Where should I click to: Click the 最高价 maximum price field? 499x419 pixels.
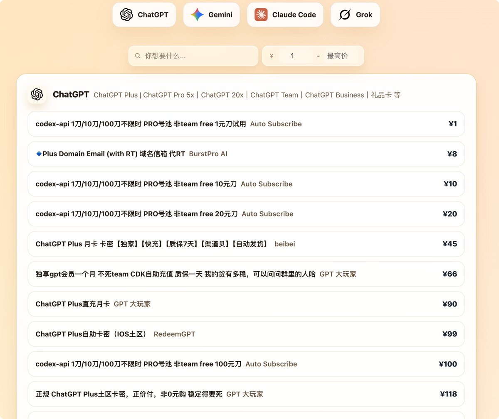pos(341,56)
